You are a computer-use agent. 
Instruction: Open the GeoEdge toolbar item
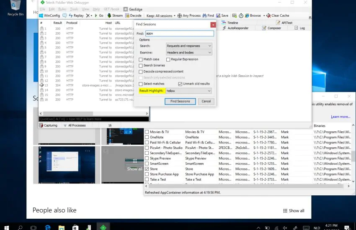pyautogui.click(x=133, y=9)
